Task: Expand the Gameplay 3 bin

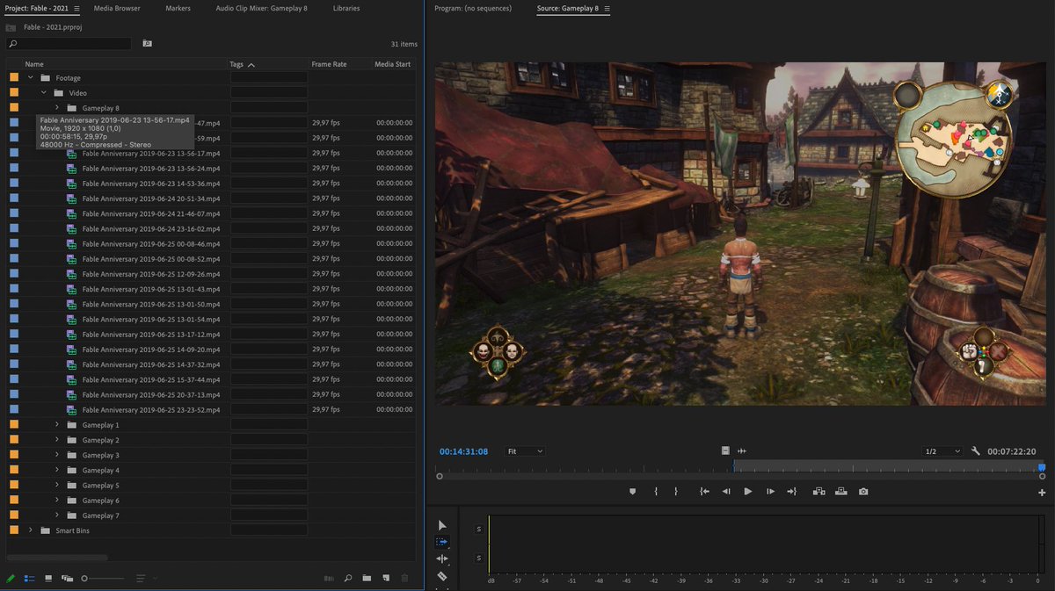Action: 57,455
